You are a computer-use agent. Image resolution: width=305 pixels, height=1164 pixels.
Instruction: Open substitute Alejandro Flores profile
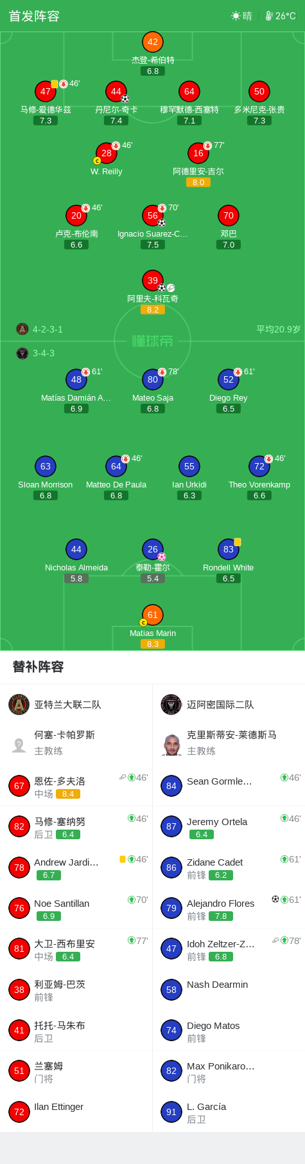point(229,908)
